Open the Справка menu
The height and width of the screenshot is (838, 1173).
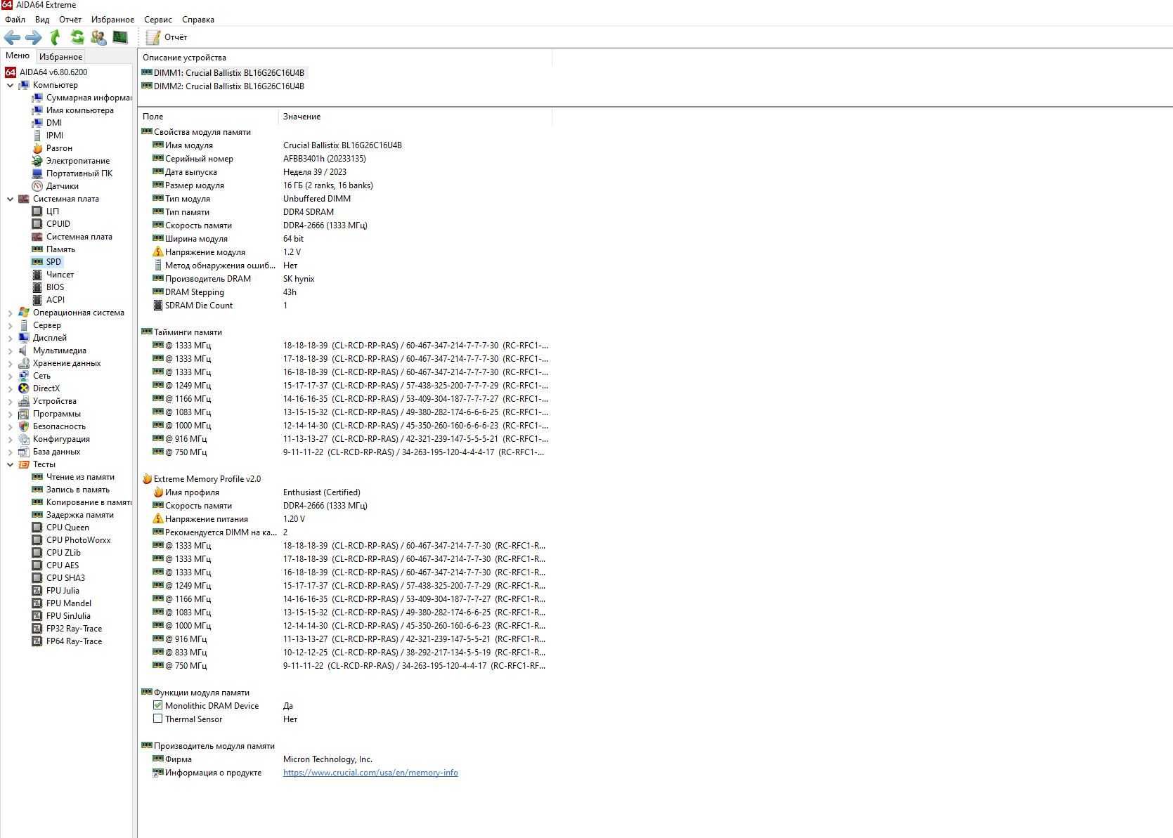coord(198,20)
